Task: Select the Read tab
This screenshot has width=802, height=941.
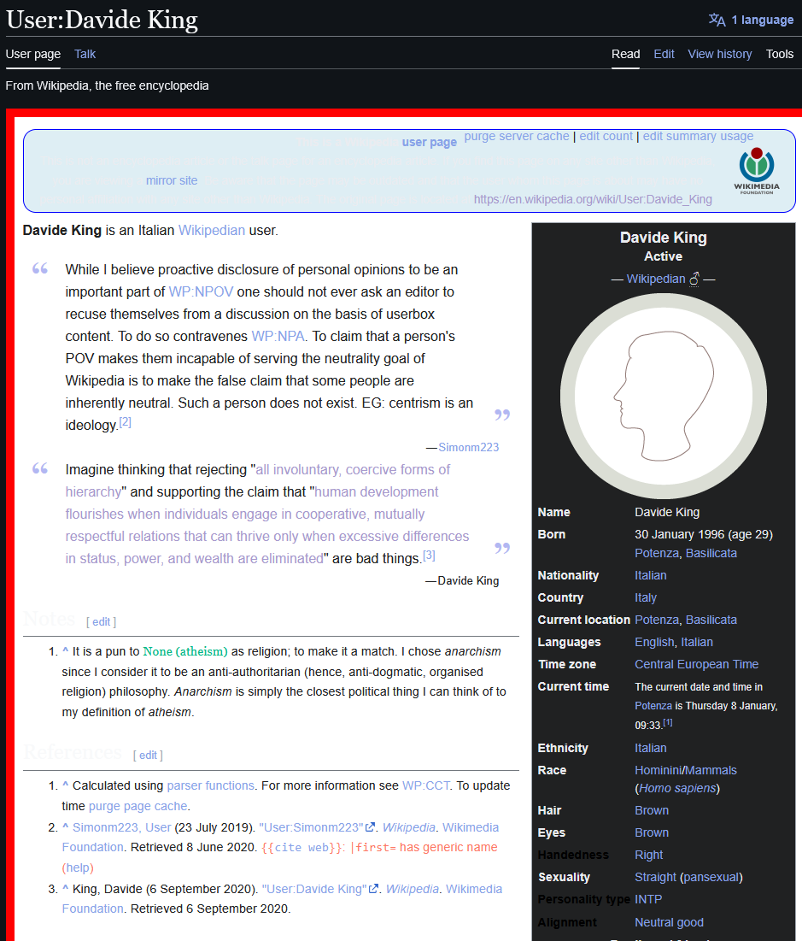Action: [x=626, y=54]
